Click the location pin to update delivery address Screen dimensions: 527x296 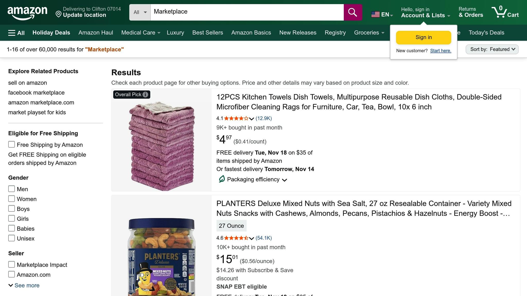click(58, 14)
